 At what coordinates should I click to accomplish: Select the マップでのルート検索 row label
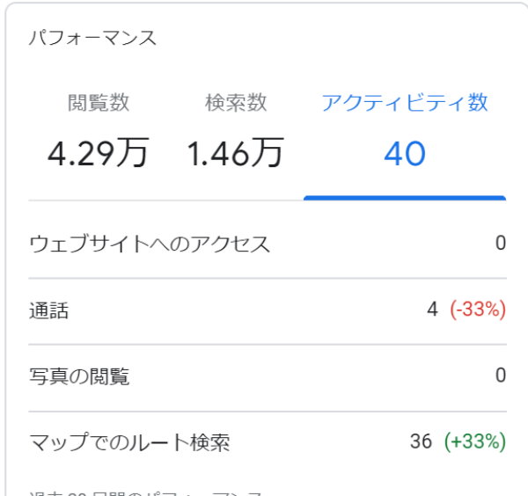129,442
